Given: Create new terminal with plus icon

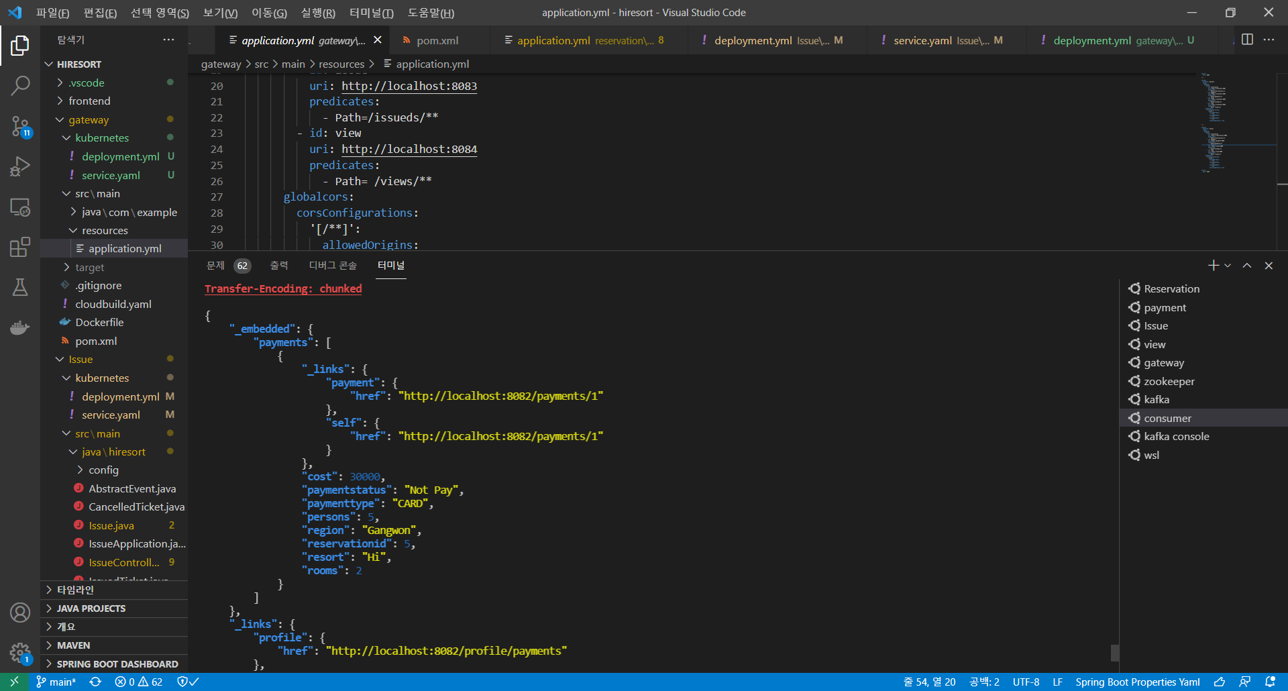Looking at the screenshot, I should point(1212,265).
